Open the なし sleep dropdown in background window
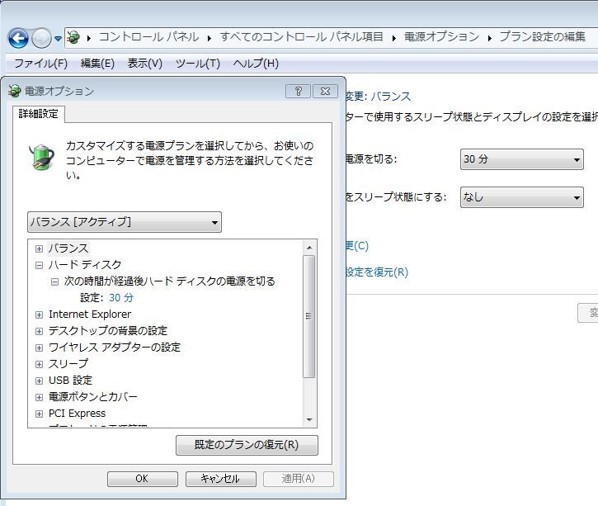This screenshot has width=598, height=506. click(x=522, y=197)
